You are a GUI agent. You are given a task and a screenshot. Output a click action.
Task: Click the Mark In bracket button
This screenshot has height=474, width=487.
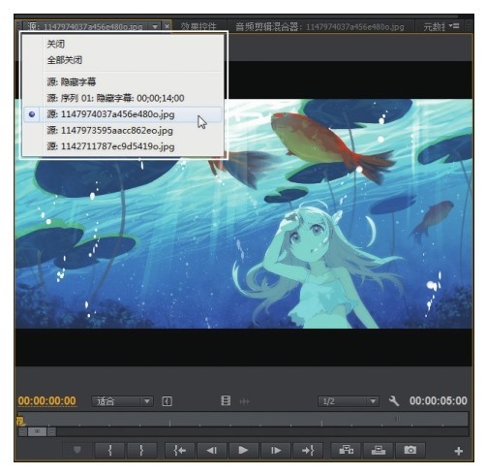click(x=109, y=450)
